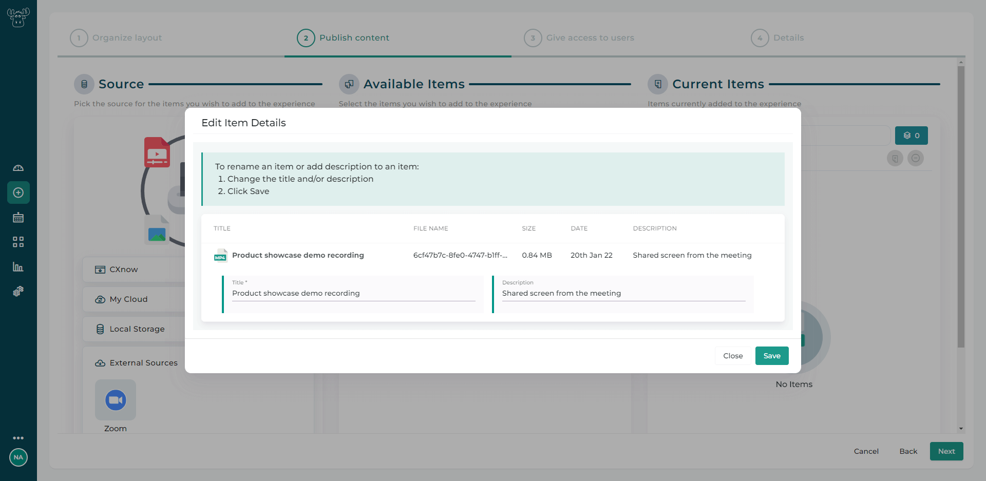This screenshot has height=481, width=986.
Task: Click the '0.84 MB' size value
Action: click(x=537, y=255)
